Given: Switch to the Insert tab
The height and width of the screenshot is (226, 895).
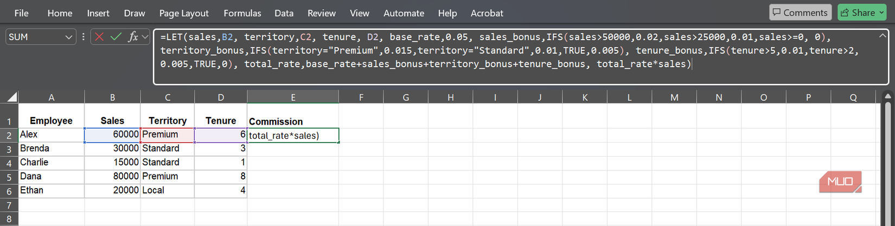Looking at the screenshot, I should 98,13.
